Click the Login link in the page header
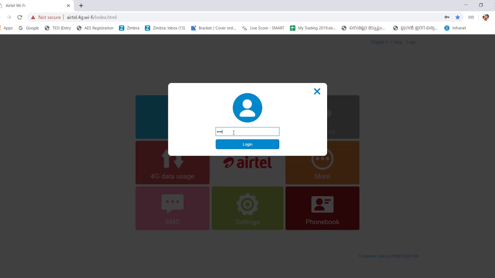Screen dimensions: 495x278 (x=411, y=42)
